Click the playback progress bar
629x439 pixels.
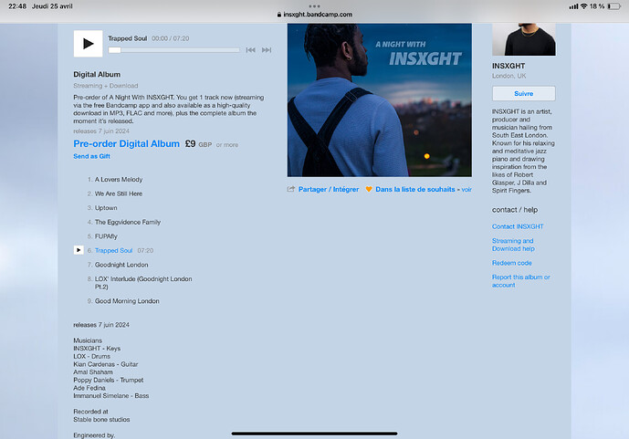pyautogui.click(x=173, y=50)
